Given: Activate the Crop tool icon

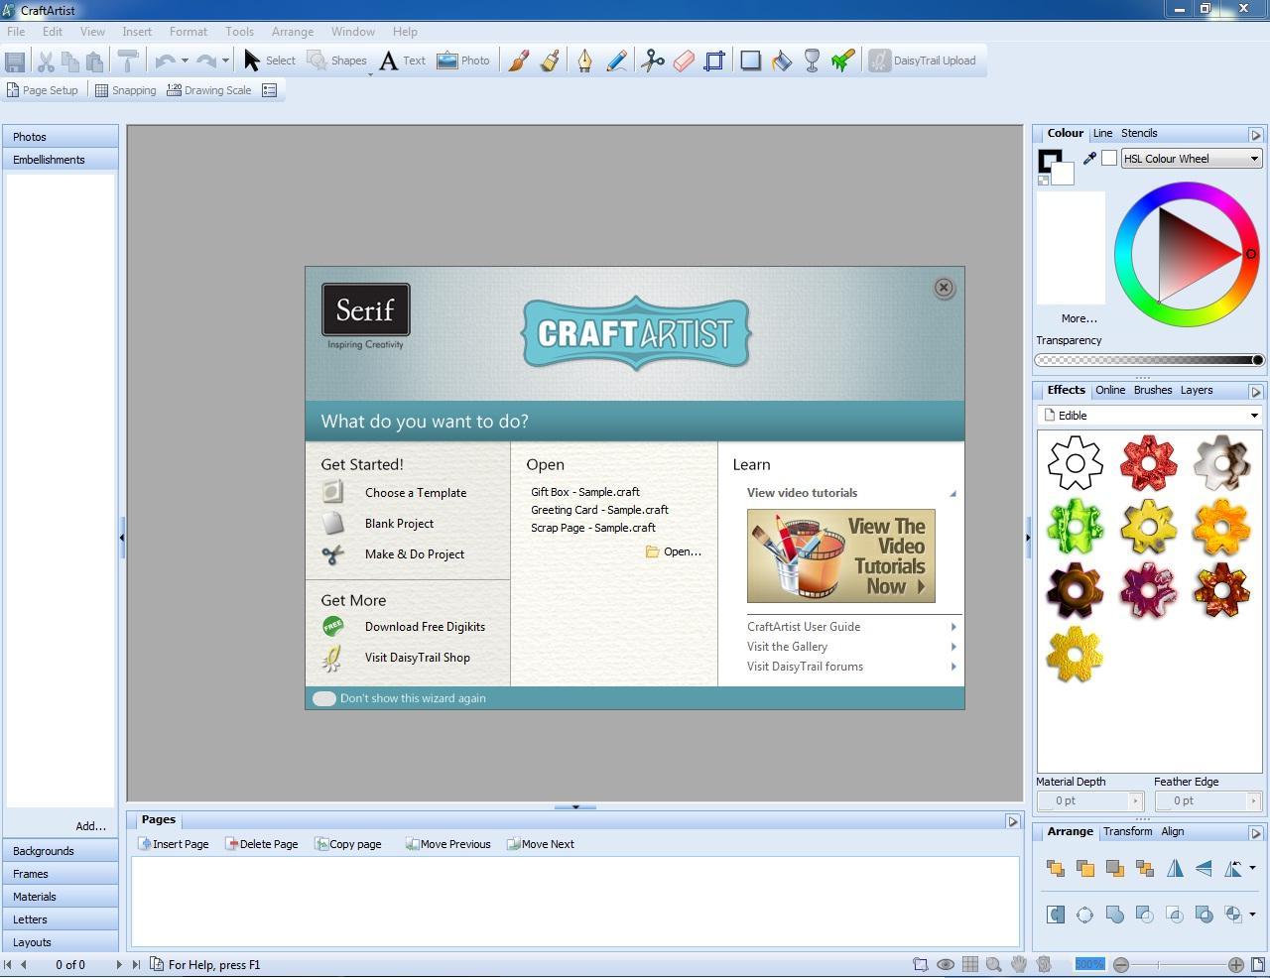Looking at the screenshot, I should [714, 61].
